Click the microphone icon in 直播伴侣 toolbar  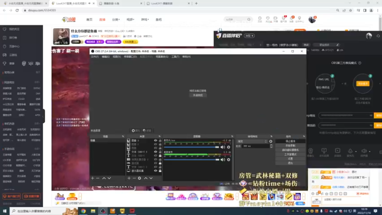350,151
